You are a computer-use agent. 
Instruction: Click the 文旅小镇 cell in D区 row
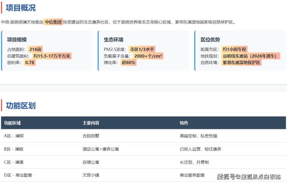click(91, 175)
